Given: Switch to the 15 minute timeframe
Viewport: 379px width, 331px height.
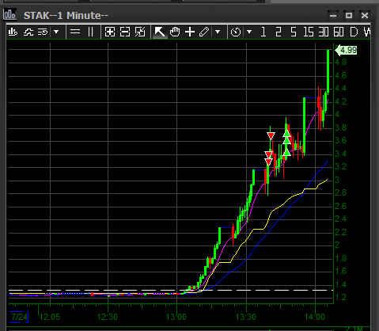Looking at the screenshot, I should pos(309,32).
